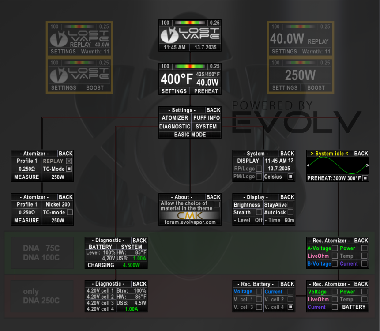Select the Nickel 200 material option

click(58, 204)
